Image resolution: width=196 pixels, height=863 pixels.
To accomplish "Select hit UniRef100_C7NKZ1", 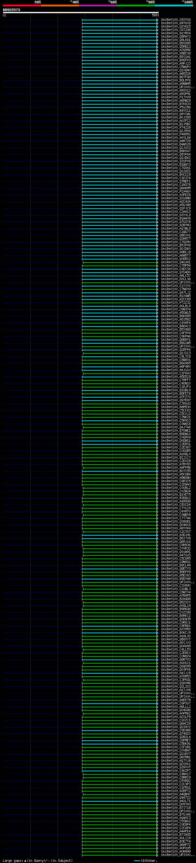I will (x=176, y=417).
